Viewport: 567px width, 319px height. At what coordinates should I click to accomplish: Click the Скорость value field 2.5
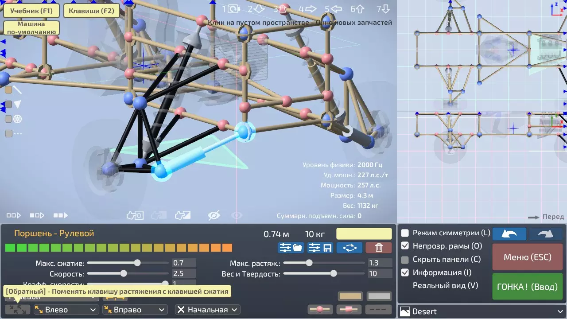pyautogui.click(x=184, y=274)
